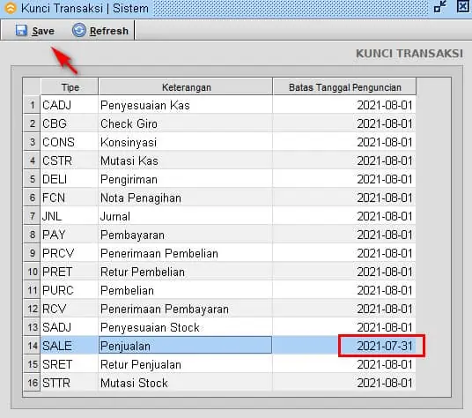
Task: Select the PURC type cell
Action: tap(70, 290)
